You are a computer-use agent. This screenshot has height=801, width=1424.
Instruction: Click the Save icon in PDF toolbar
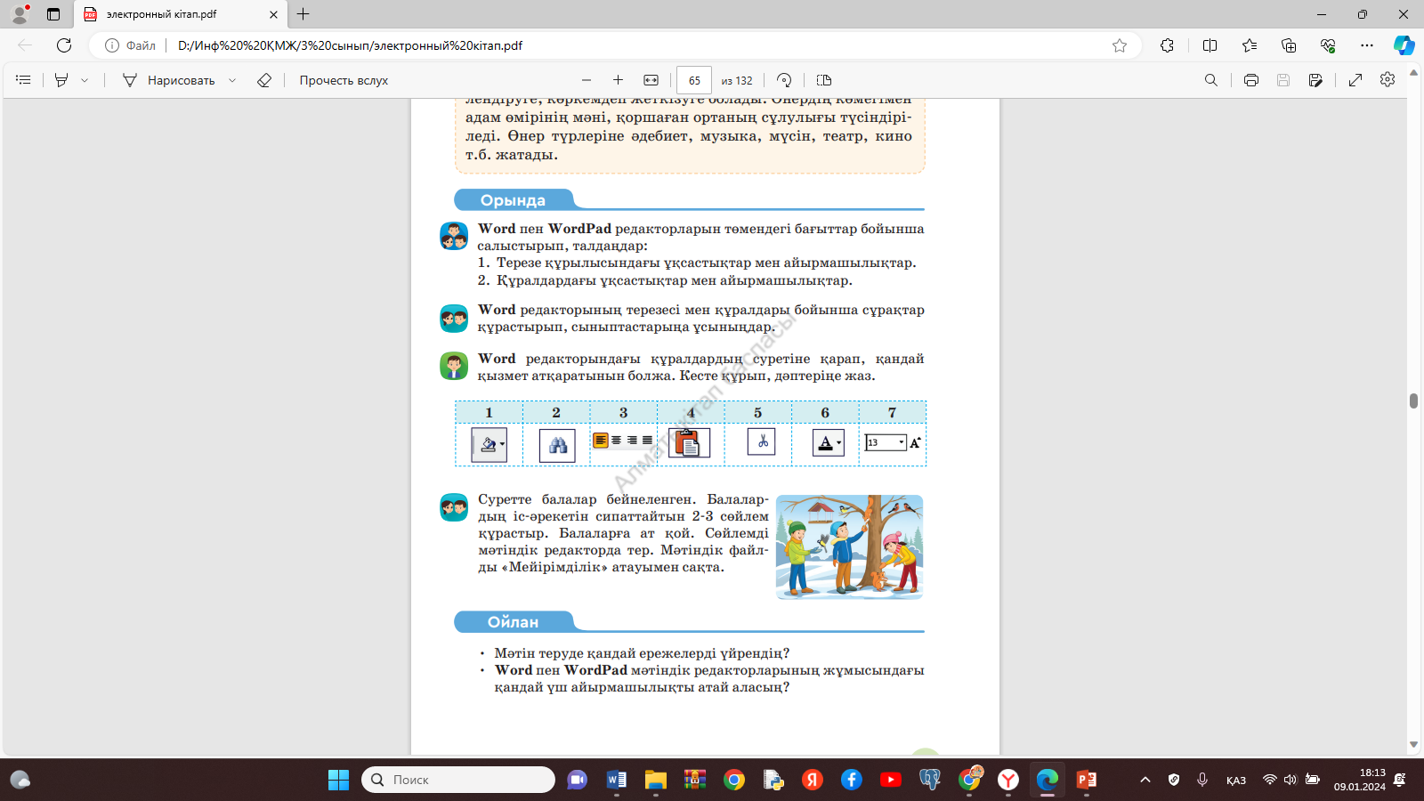[x=1283, y=80]
